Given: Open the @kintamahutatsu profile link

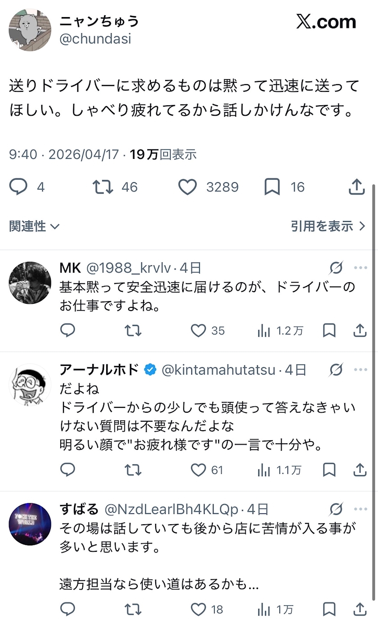Looking at the screenshot, I should coord(218,370).
